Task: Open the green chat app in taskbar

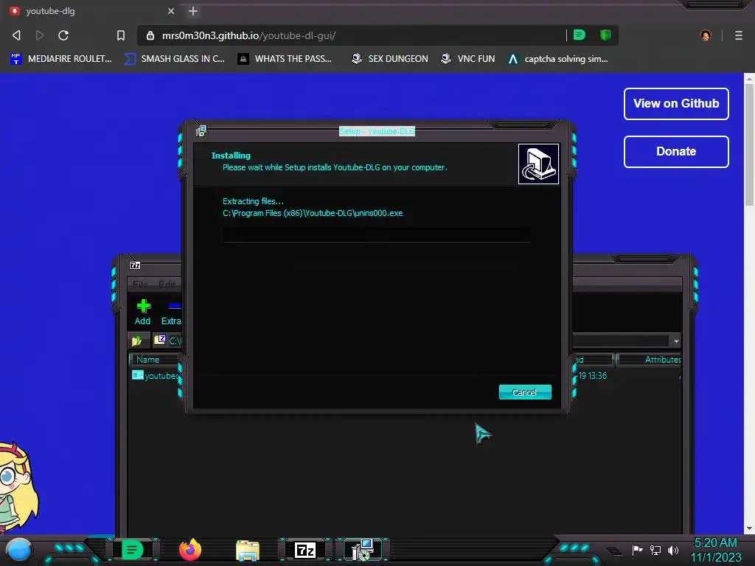Action: pyautogui.click(x=131, y=550)
